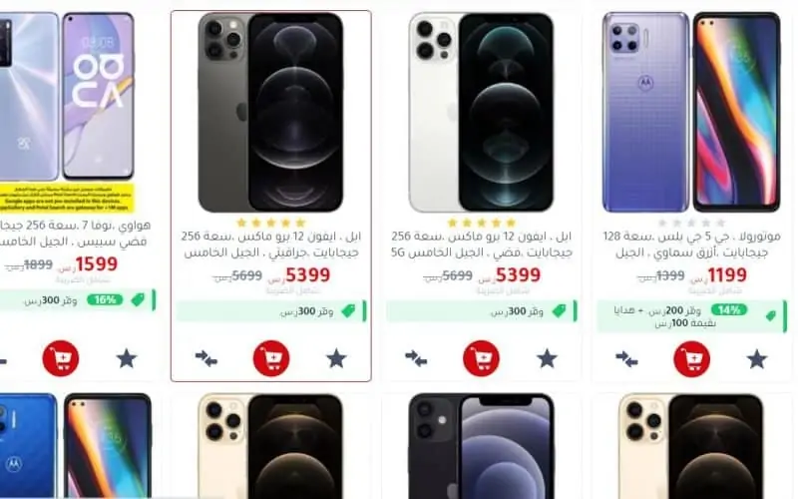Add silver iPhone 12 Pro Max to cart
This screenshot has height=499, width=798.
pos(482,358)
